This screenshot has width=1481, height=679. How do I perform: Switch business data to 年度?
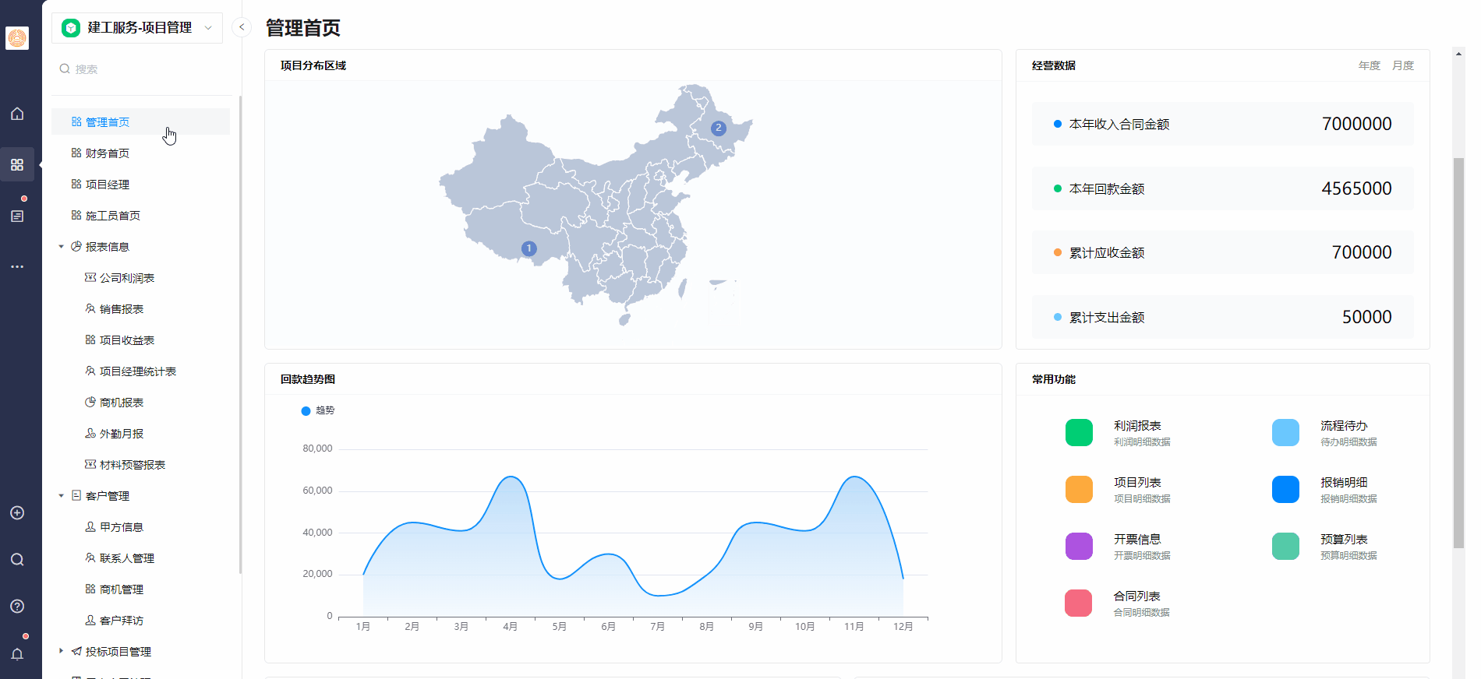[1369, 65]
